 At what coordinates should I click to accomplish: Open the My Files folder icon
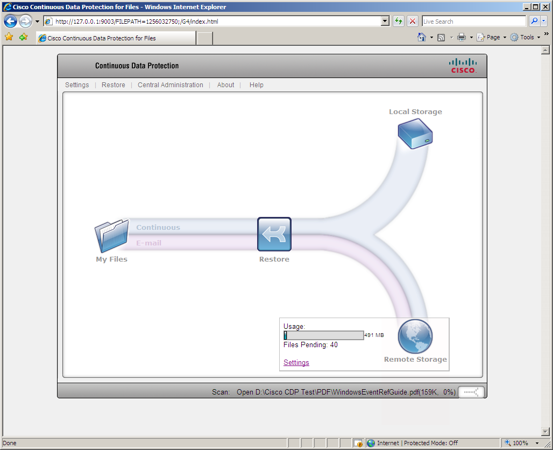[x=112, y=235]
